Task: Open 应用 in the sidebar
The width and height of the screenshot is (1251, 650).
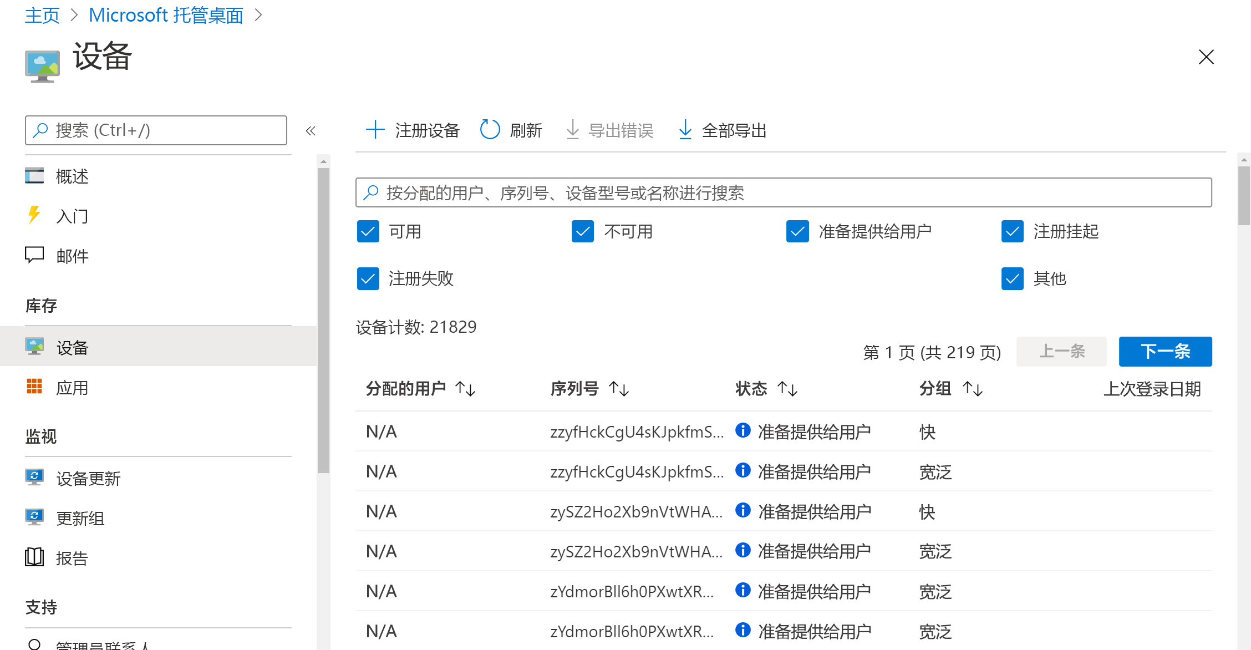Action: [x=72, y=388]
